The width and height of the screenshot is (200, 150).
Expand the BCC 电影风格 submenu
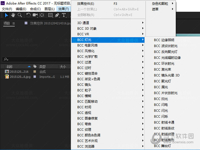point(108,45)
